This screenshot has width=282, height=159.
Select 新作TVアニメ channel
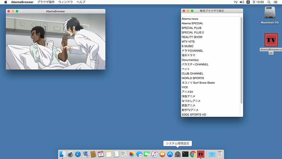211,110
